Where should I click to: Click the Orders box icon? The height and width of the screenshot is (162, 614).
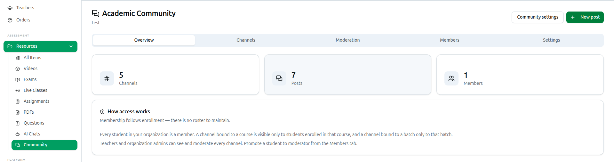[10, 20]
